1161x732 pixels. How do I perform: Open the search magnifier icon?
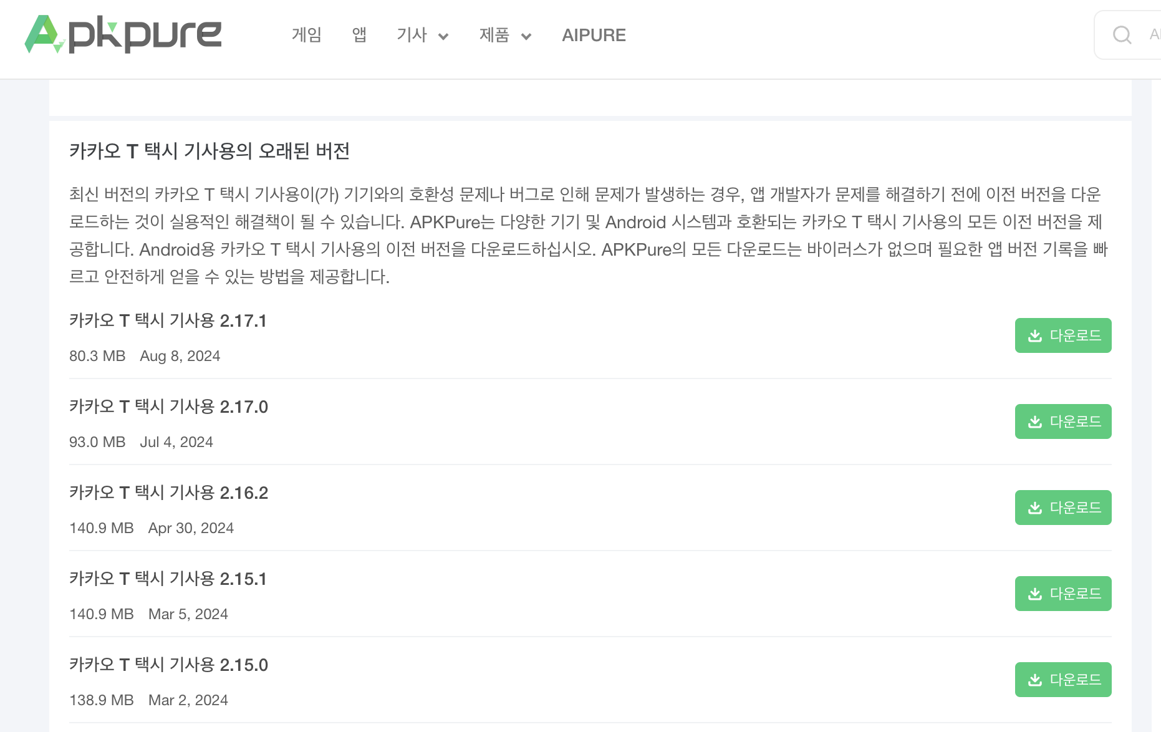click(x=1122, y=36)
